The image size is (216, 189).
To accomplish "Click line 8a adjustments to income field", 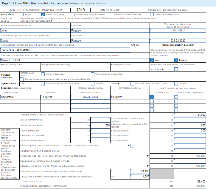I will 190,161.
